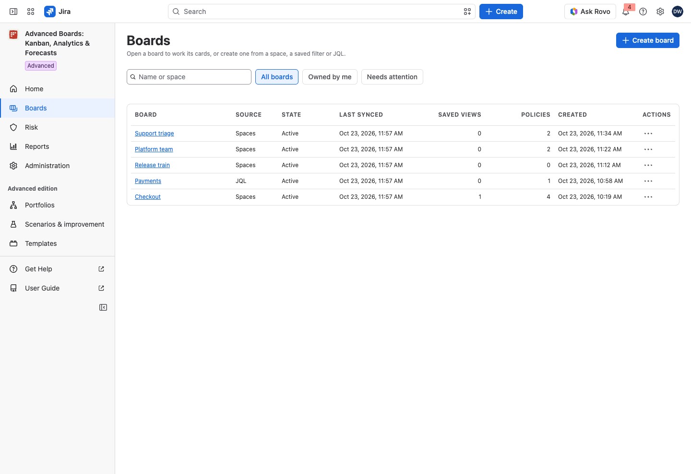Image resolution: width=691 pixels, height=474 pixels.
Task: Open Administration in sidebar
Action: click(x=58, y=166)
